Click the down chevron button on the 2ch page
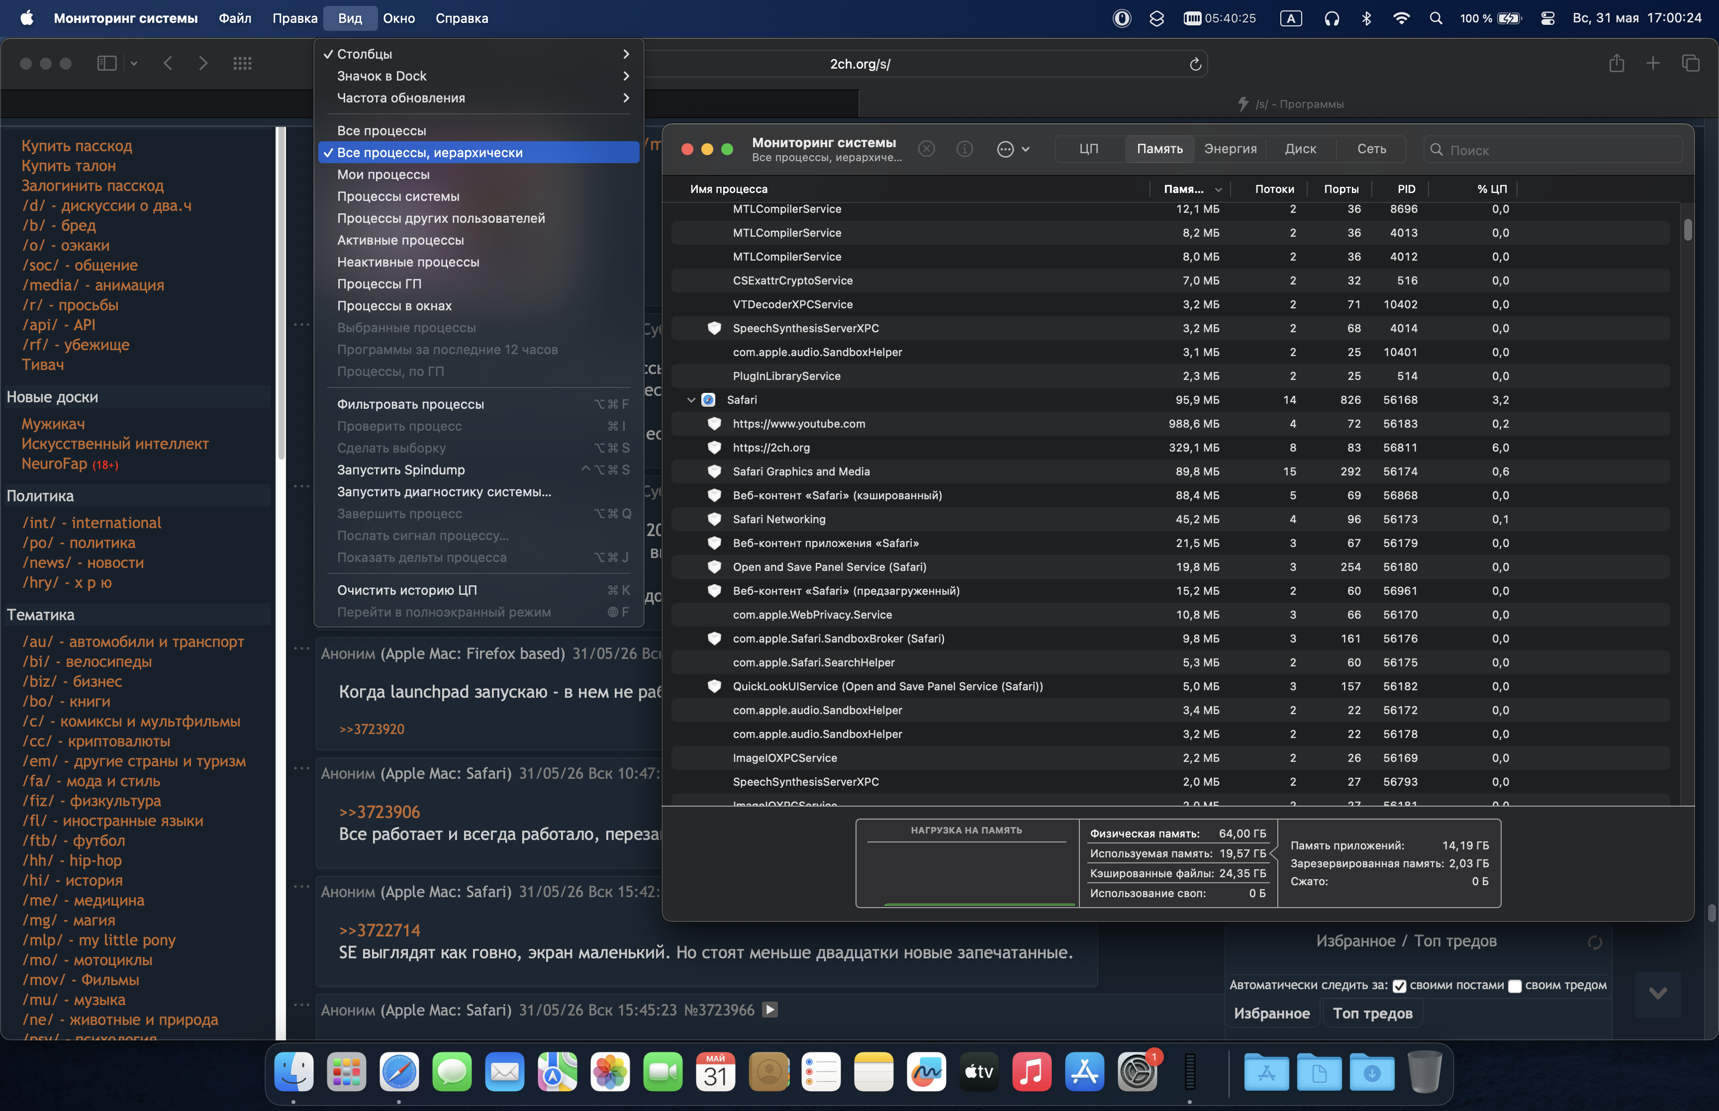The image size is (1719, 1111). [x=1658, y=994]
